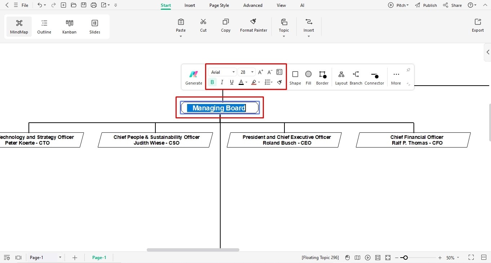The width and height of the screenshot is (491, 263).
Task: Clear formatting with brush icon
Action: (x=279, y=82)
